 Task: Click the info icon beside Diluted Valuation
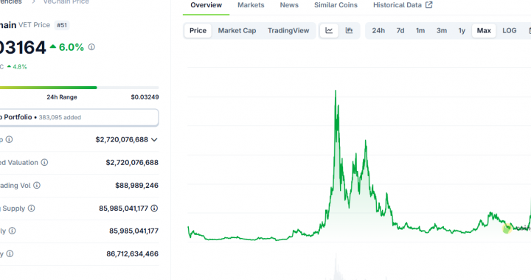44,162
